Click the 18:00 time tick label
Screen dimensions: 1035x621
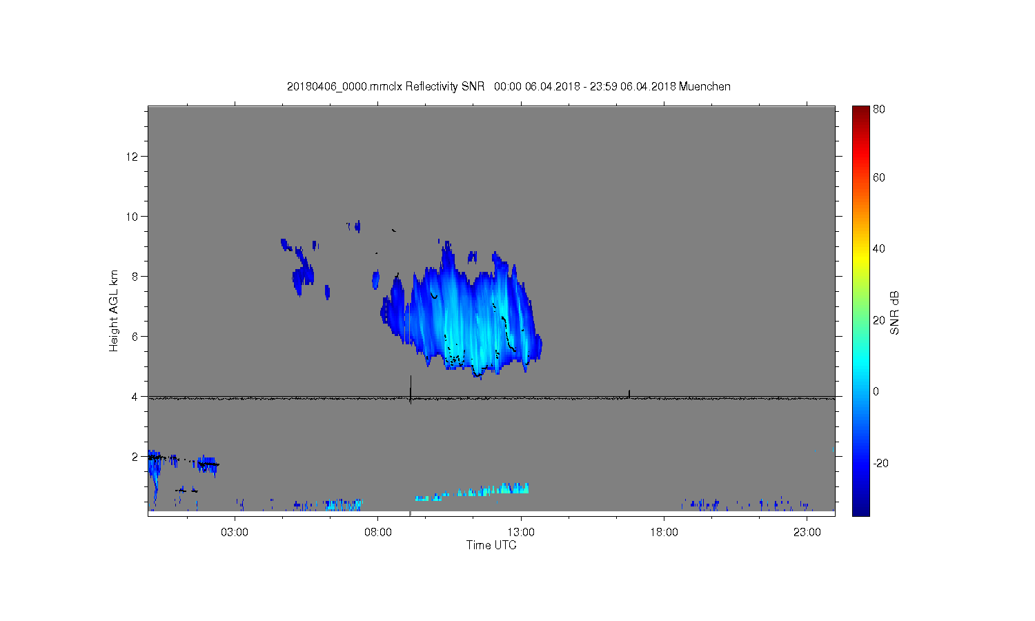point(664,532)
